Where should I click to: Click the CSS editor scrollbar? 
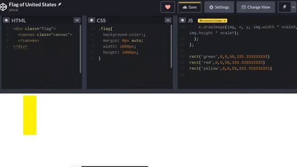[171, 46]
